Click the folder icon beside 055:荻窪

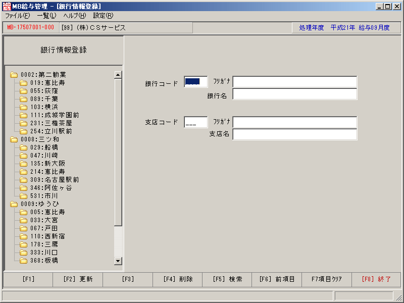23,91
